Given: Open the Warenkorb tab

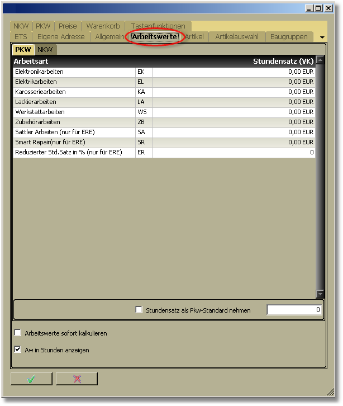Looking at the screenshot, I should (103, 26).
